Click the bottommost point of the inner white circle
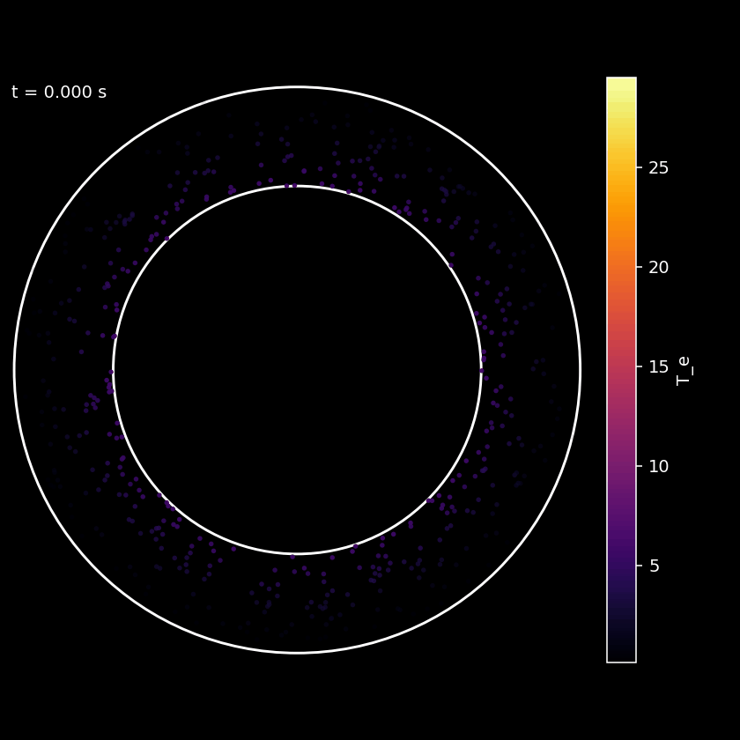 297,554
